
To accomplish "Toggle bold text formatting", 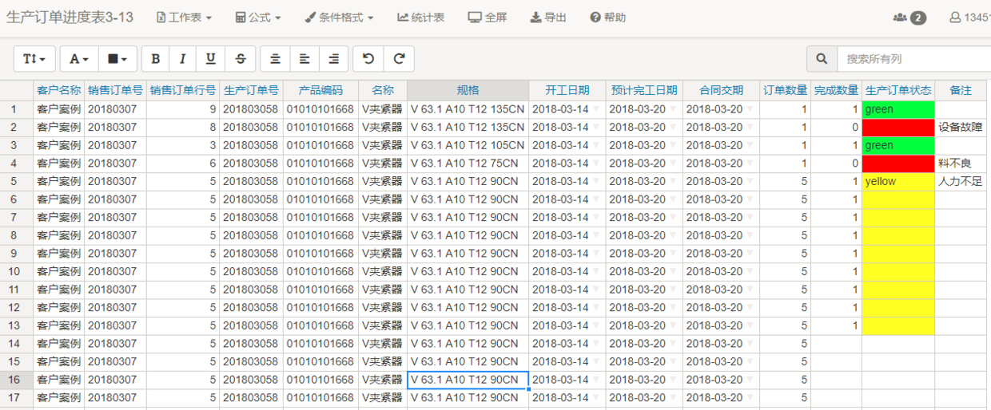I will (x=156, y=59).
